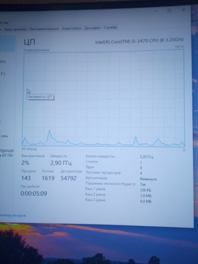Click the base speed value '3,20 ГГц'
Screen dimensions: 198x264
click(x=146, y=157)
